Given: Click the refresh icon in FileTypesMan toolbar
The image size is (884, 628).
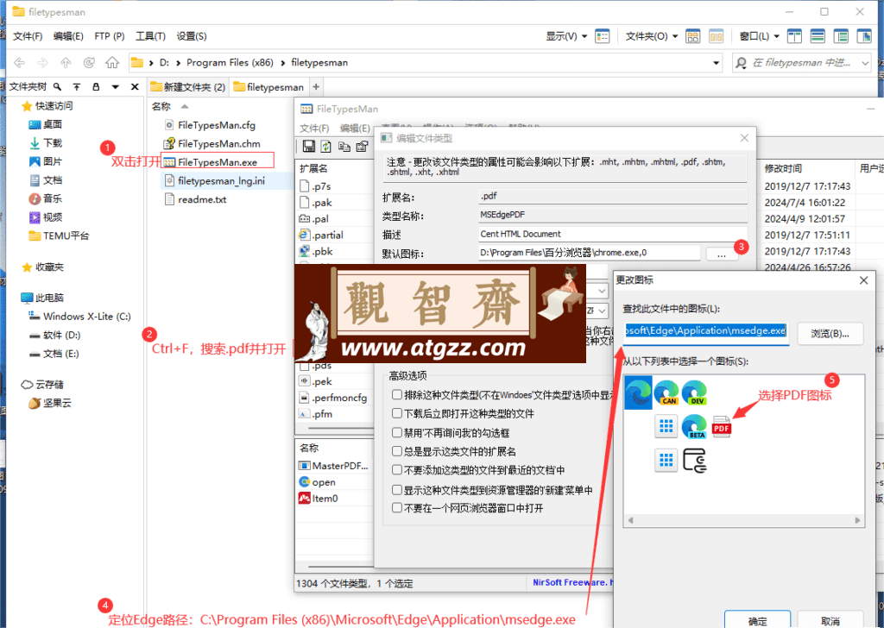Looking at the screenshot, I should click(x=325, y=147).
